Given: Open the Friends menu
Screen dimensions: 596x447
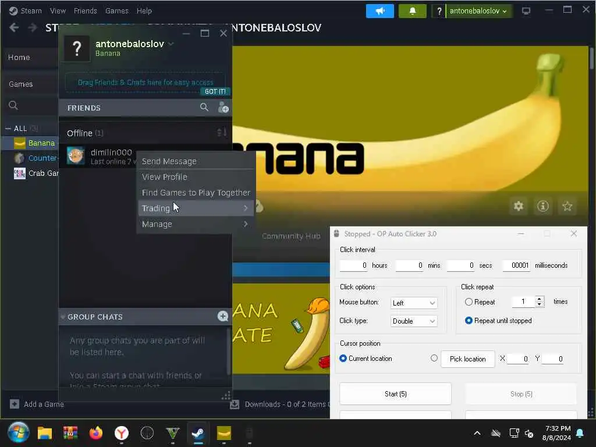Looking at the screenshot, I should (x=85, y=10).
